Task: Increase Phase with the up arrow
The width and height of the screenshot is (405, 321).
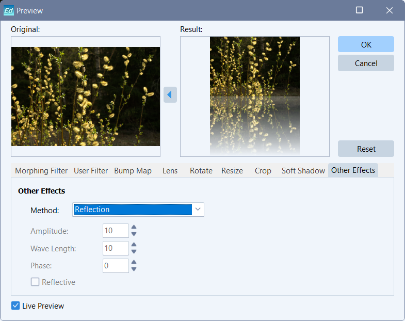Action: (134, 262)
